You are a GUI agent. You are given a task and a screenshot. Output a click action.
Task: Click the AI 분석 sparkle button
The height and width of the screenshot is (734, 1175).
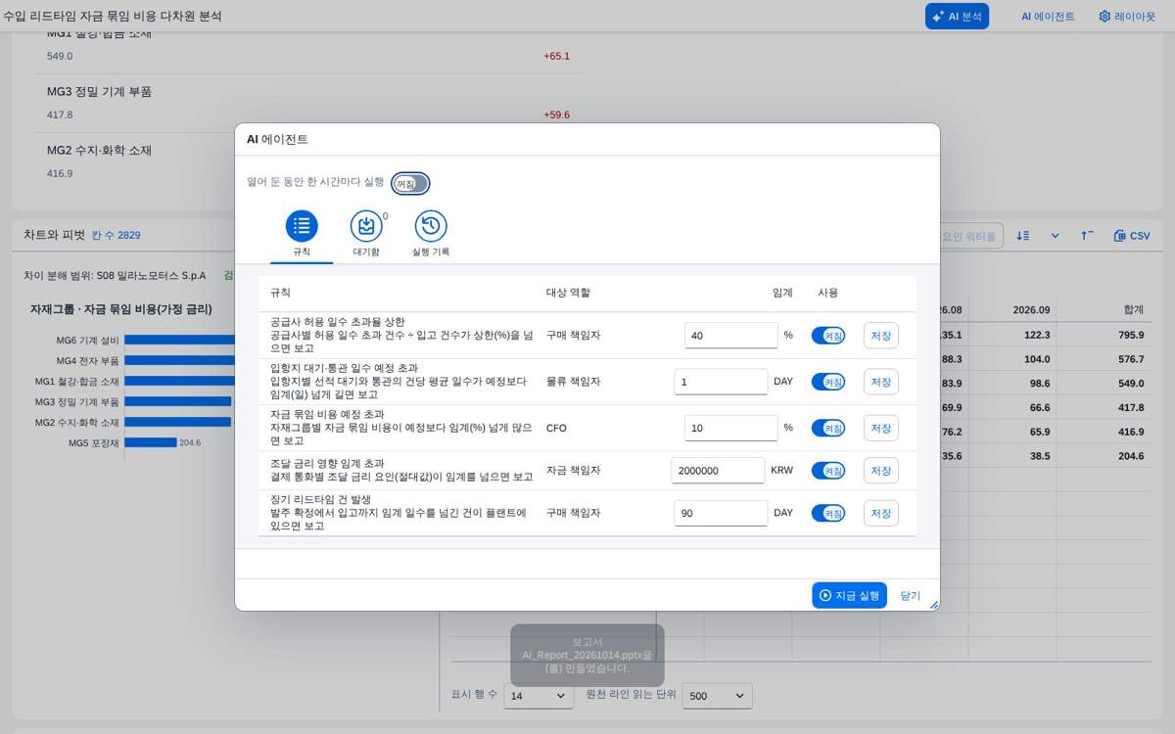click(957, 17)
